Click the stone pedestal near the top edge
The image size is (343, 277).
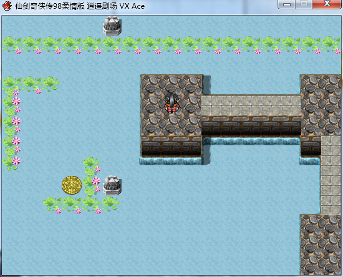(112, 26)
